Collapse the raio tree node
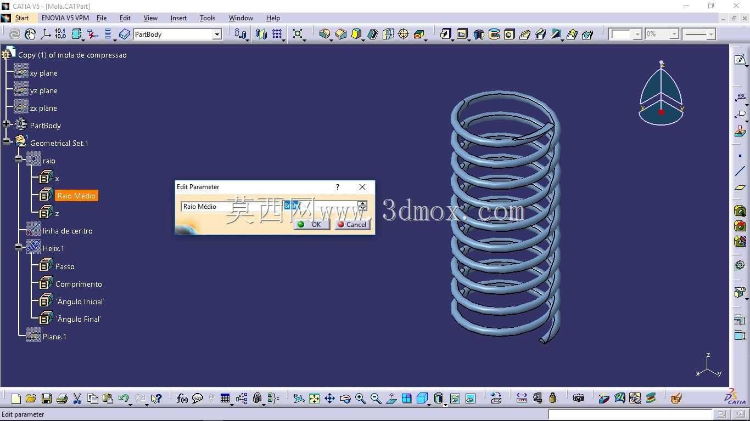This screenshot has width=750, height=421. coord(19,159)
